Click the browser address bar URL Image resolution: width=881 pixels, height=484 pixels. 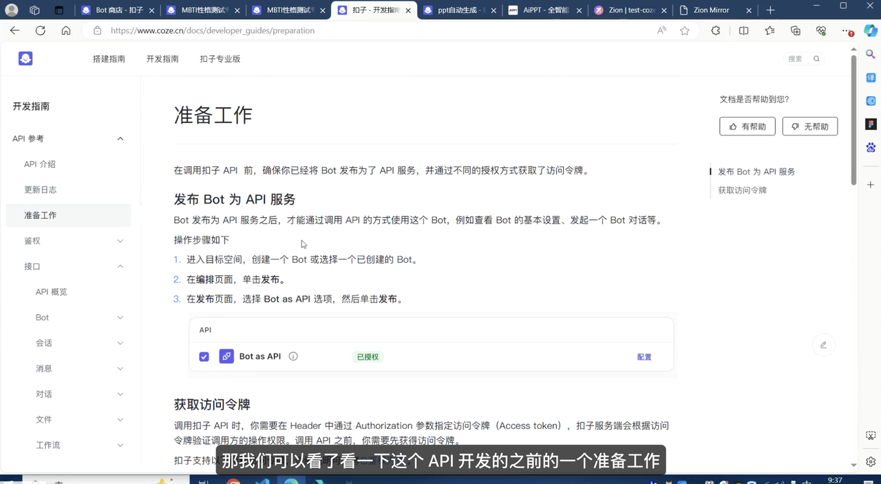point(213,31)
